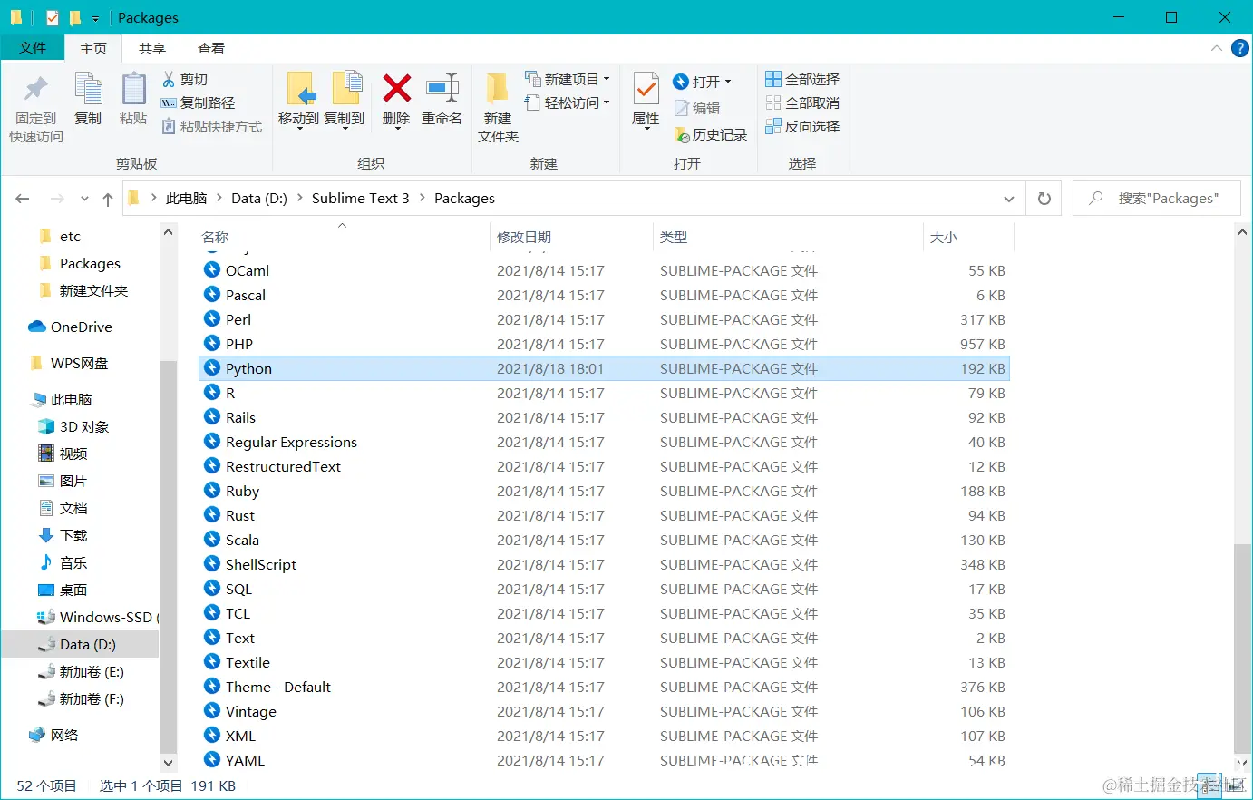Click 此电脑 in the address breadcrumb

[x=186, y=198]
